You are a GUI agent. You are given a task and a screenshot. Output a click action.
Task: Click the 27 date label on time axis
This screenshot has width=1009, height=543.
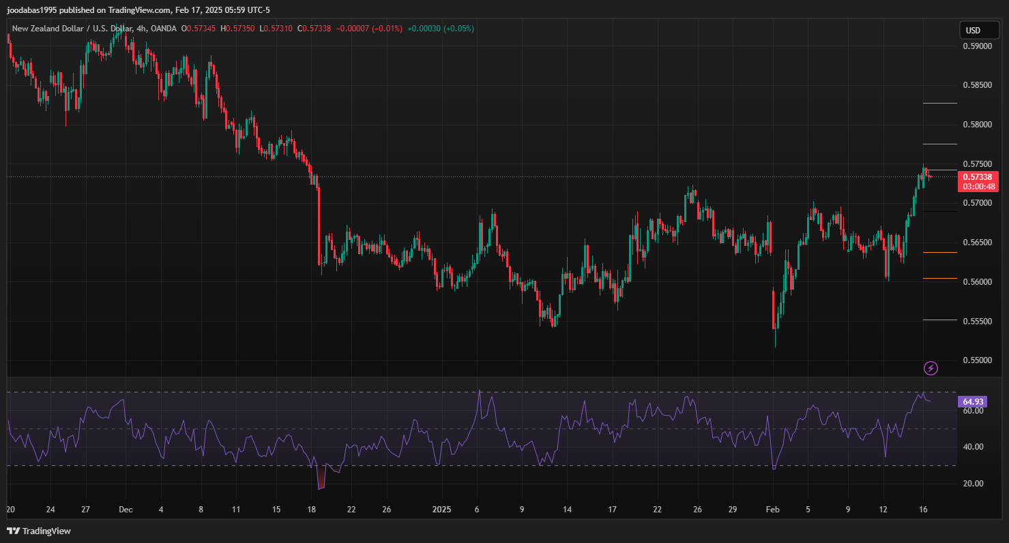pos(85,510)
